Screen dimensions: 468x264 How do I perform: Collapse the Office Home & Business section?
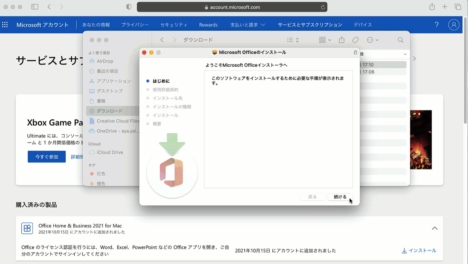tap(435, 228)
